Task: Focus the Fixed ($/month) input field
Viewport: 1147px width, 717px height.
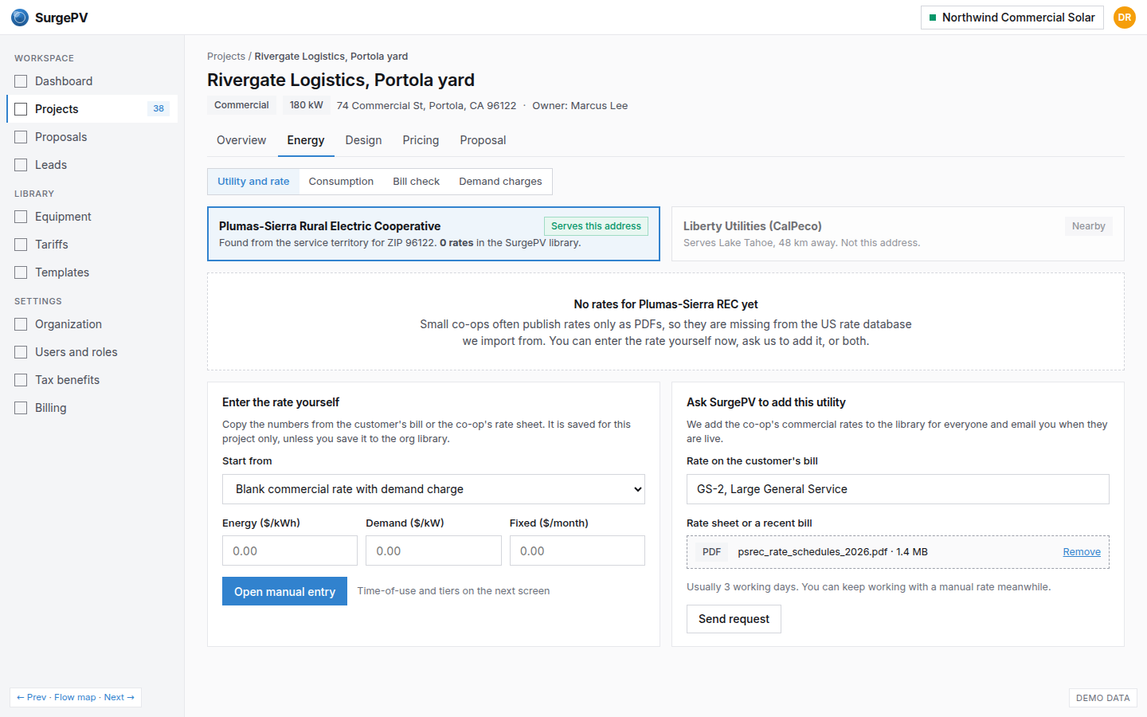Action: pos(577,550)
